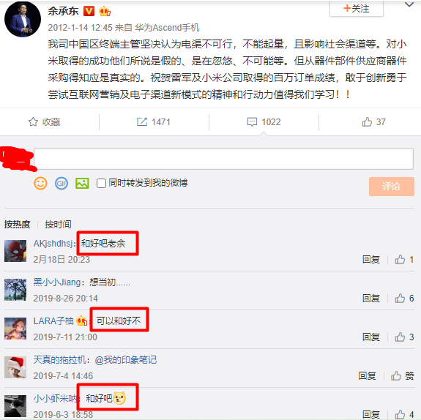Like 天真的拖拉机's comment via 赞
This screenshot has width=421, height=420.
pyautogui.click(x=402, y=375)
